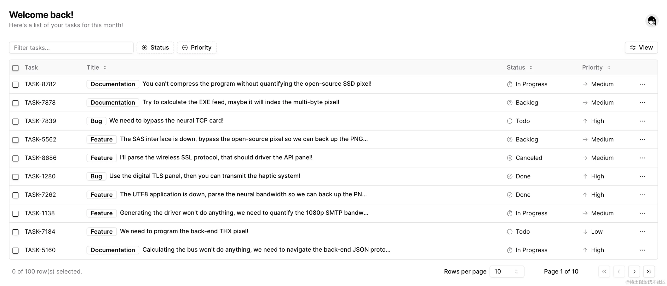This screenshot has height=286, width=667.
Task: Open row actions for TASK-5160
Action: 642,250
